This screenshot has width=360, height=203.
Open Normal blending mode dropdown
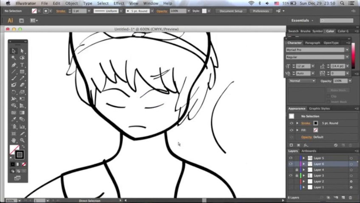[x=302, y=81]
